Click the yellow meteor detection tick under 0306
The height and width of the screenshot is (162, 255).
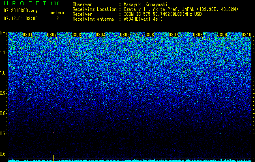153,160
